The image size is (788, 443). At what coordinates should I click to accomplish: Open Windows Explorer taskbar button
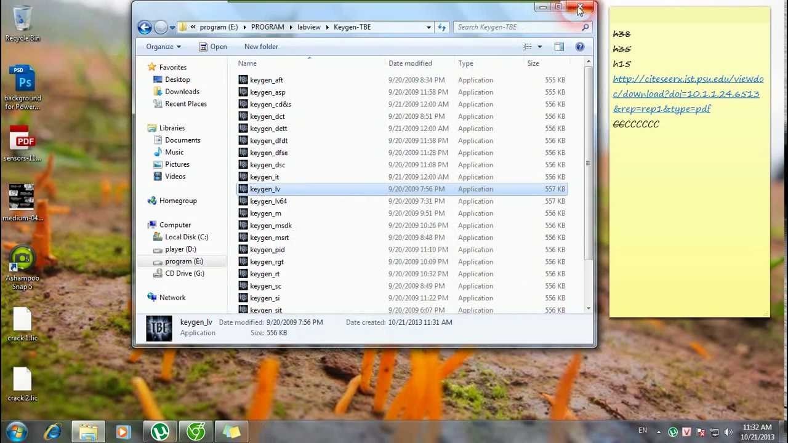[88, 432]
